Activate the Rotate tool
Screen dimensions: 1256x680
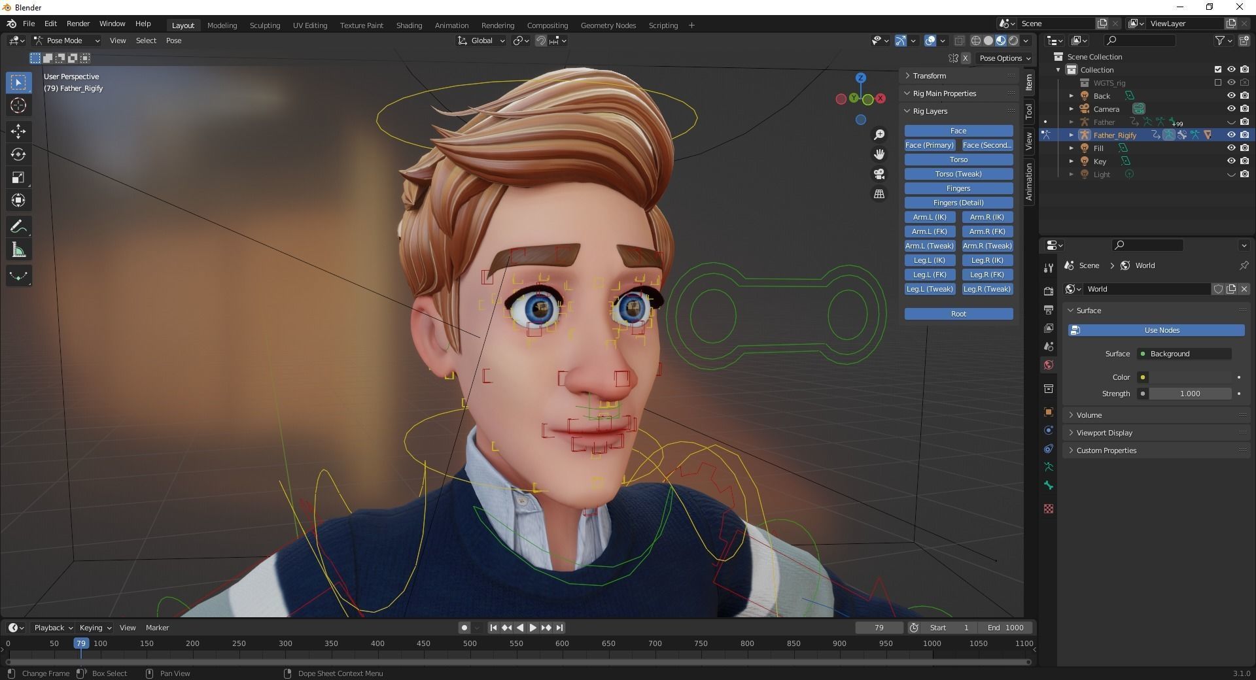coord(18,154)
